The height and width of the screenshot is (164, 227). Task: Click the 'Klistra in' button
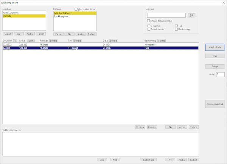(x=152, y=127)
